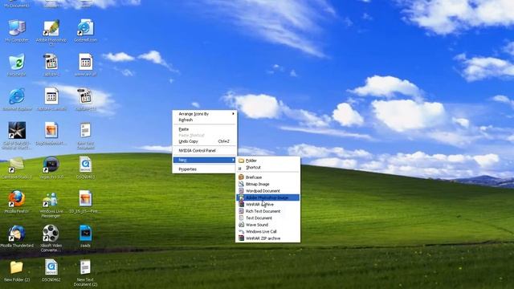Create a new Briefcase
Image resolution: width=514 pixels, height=289 pixels.
[267, 177]
